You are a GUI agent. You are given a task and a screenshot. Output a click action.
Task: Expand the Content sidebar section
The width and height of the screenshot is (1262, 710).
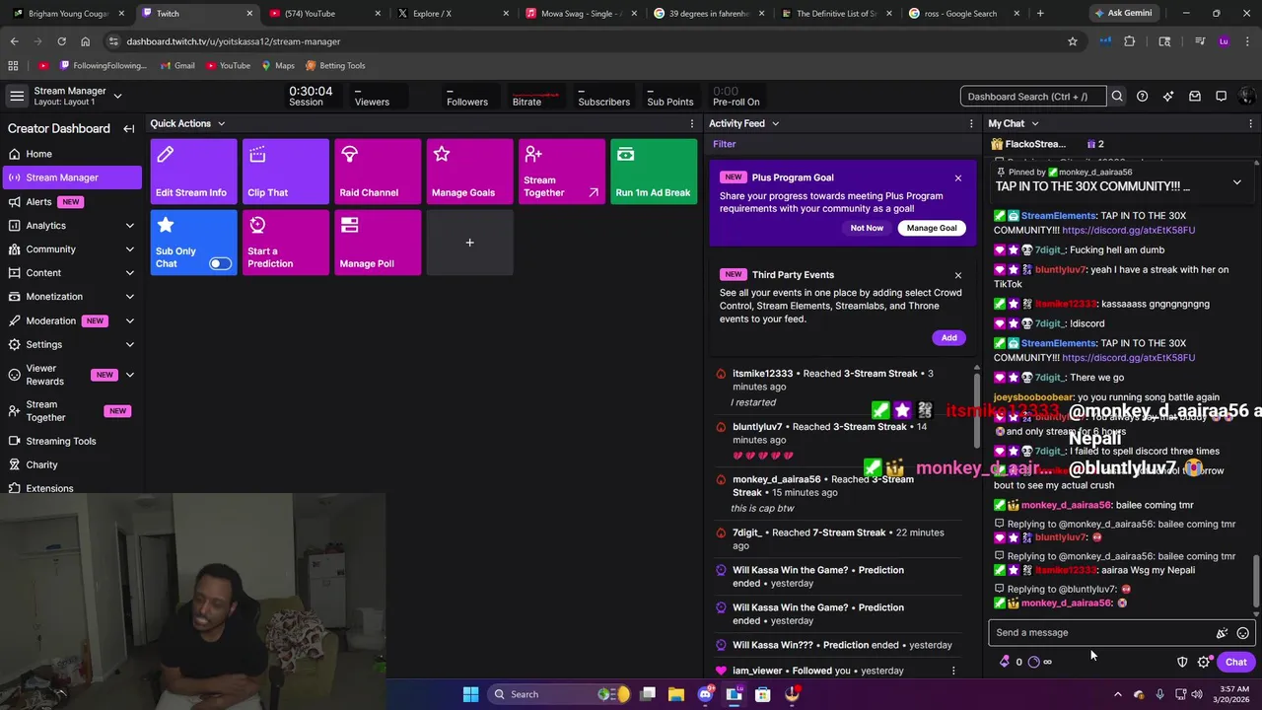click(129, 273)
